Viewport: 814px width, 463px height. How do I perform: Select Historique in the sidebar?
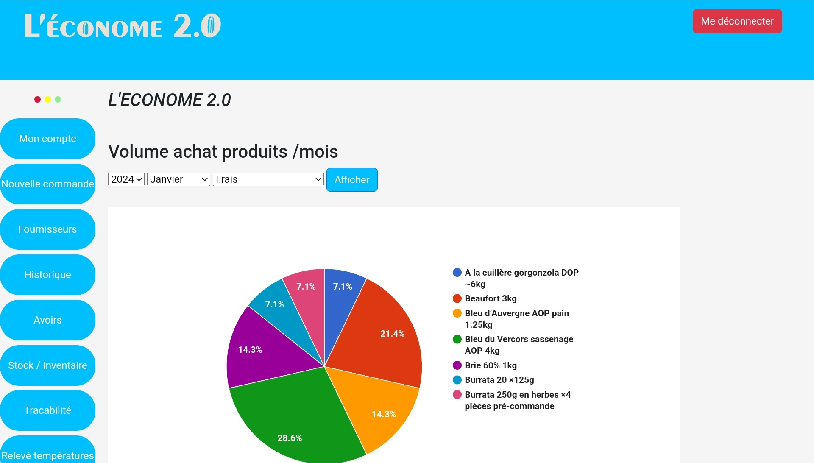[47, 275]
